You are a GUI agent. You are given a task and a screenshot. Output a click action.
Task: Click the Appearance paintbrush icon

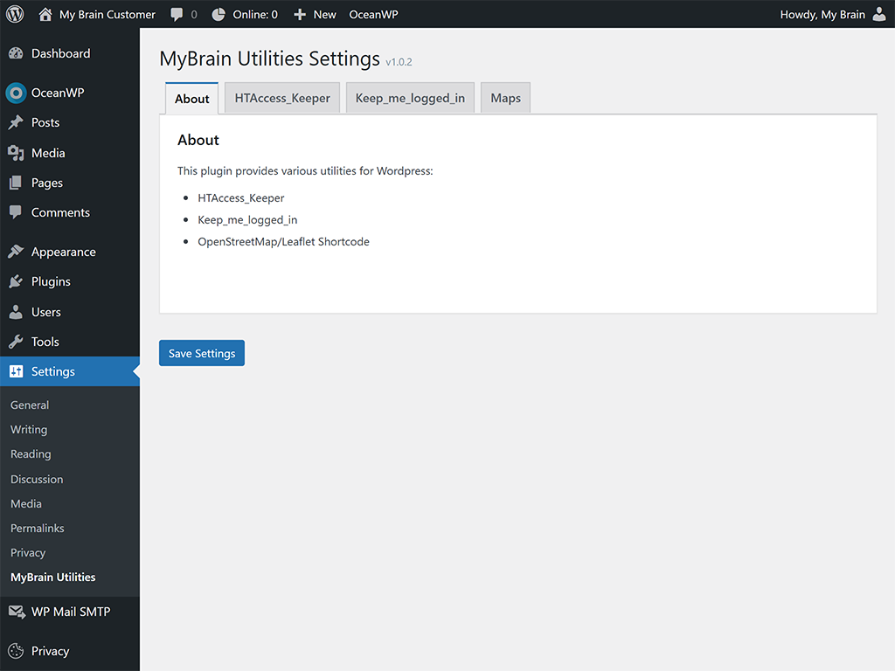[16, 252]
